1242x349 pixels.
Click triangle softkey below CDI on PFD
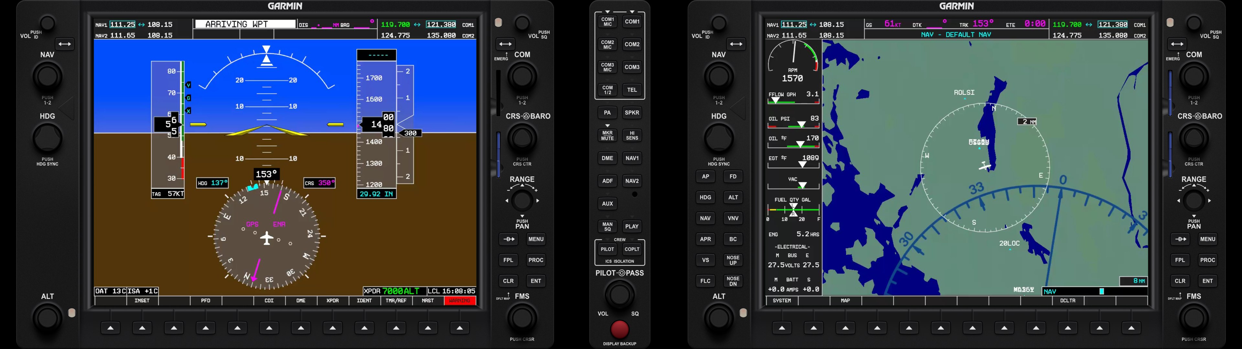[269, 328]
